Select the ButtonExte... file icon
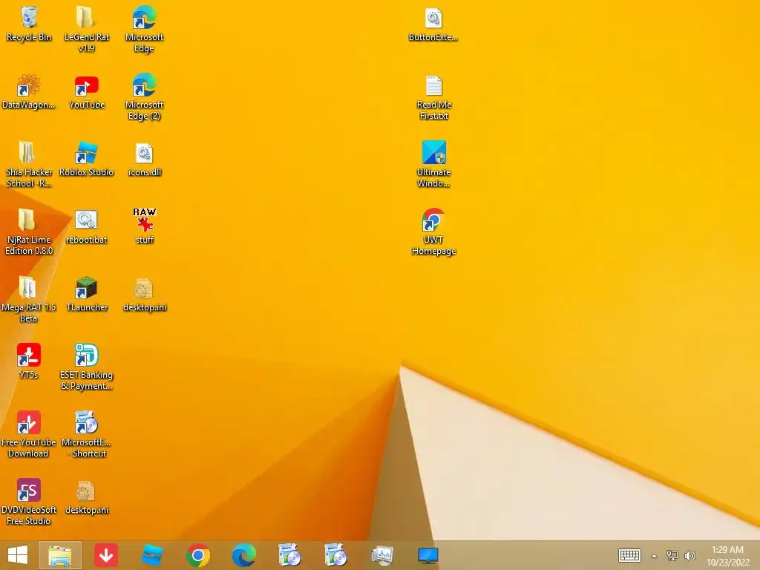760x570 pixels. tap(433, 24)
